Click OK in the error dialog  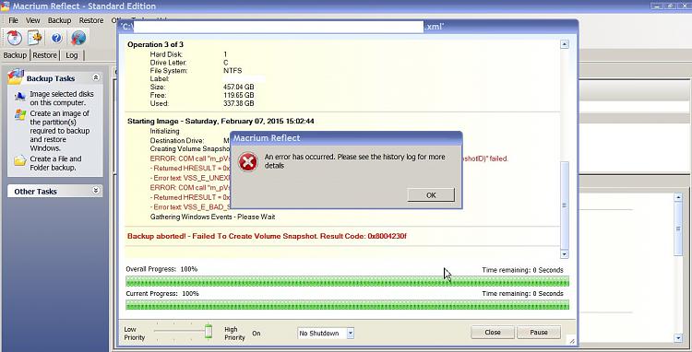point(431,195)
